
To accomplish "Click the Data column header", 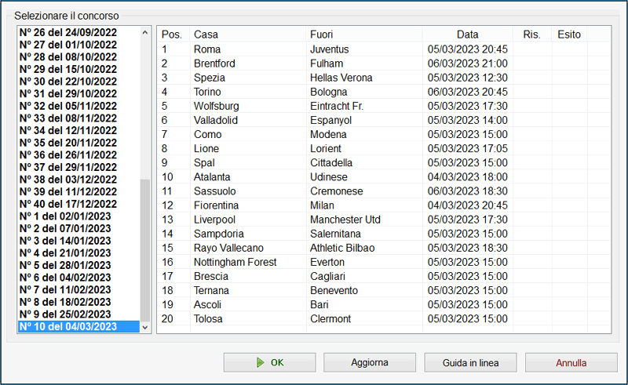I will pos(467,35).
